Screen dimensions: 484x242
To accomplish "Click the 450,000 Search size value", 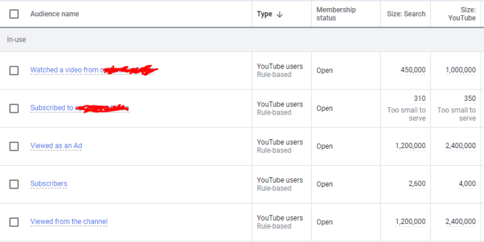I will pyautogui.click(x=413, y=71).
